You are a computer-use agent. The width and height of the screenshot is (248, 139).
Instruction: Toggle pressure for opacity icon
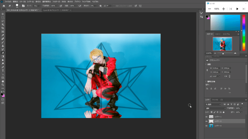(61, 6)
